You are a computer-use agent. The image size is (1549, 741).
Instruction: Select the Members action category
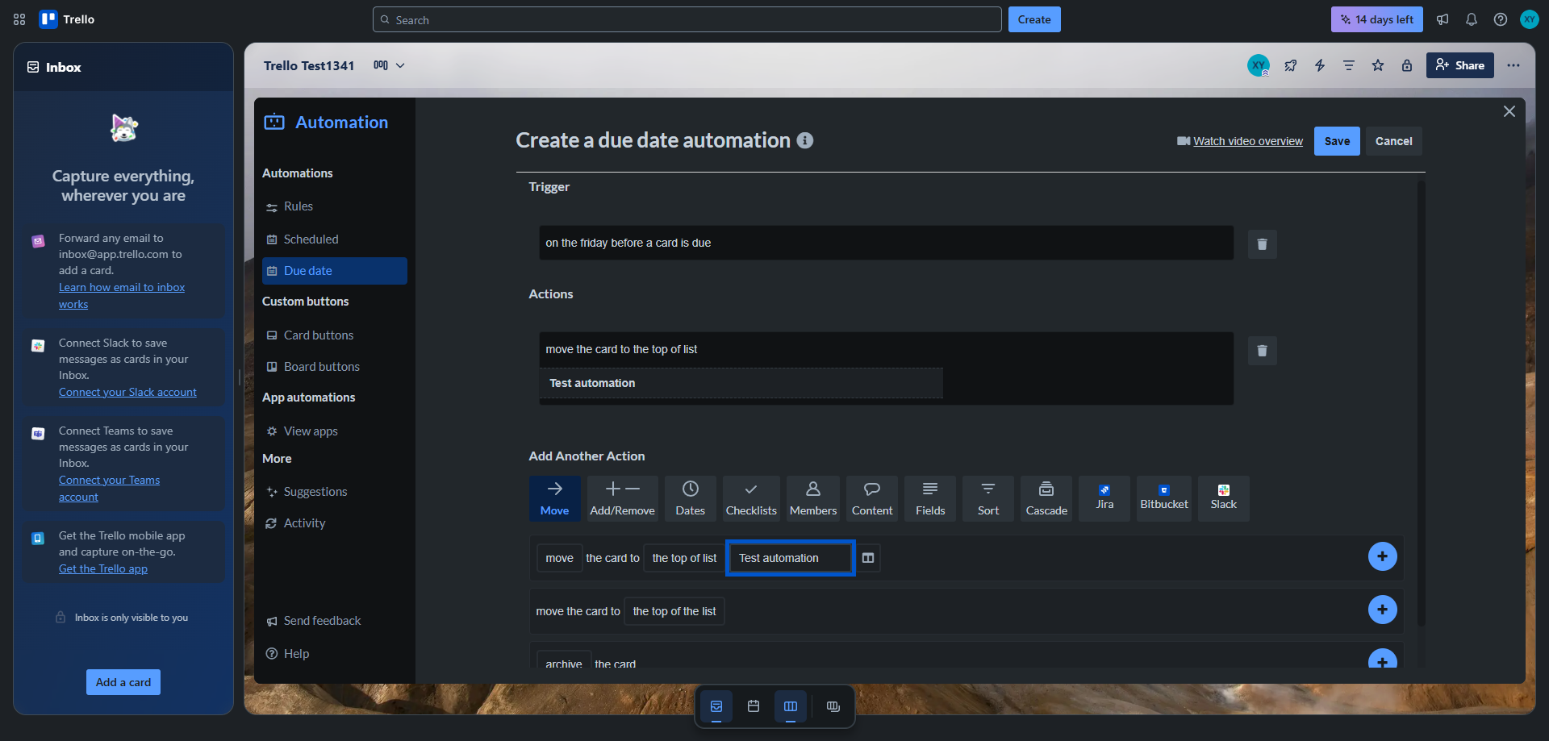(x=813, y=498)
